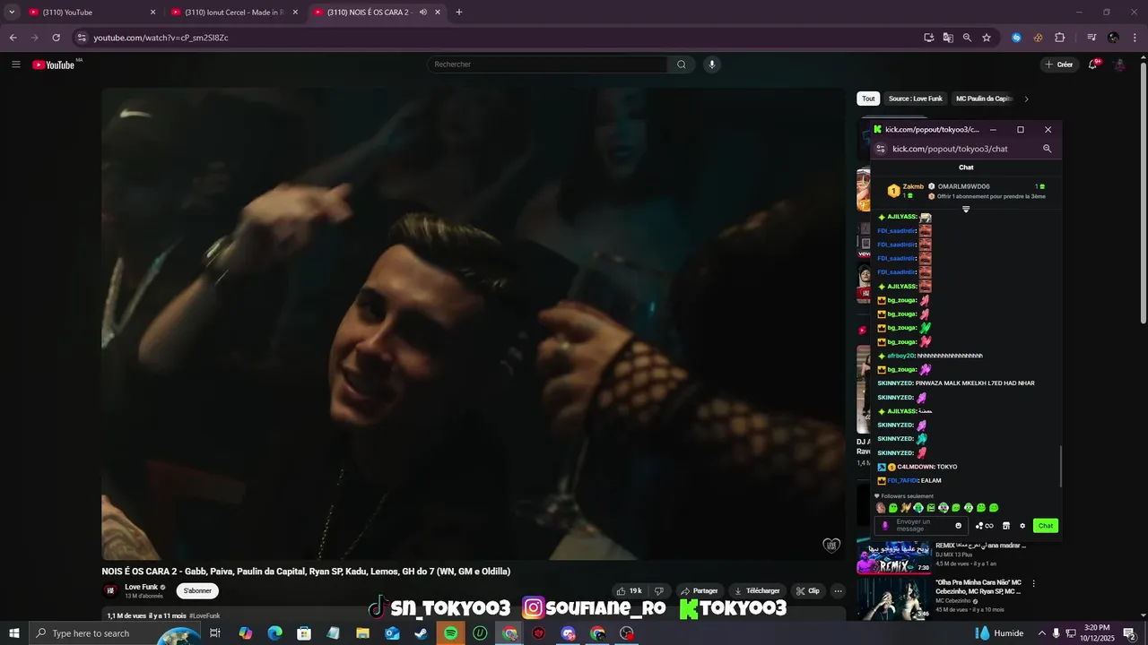Go back in browser history
The image size is (1148, 645).
[x=13, y=38]
